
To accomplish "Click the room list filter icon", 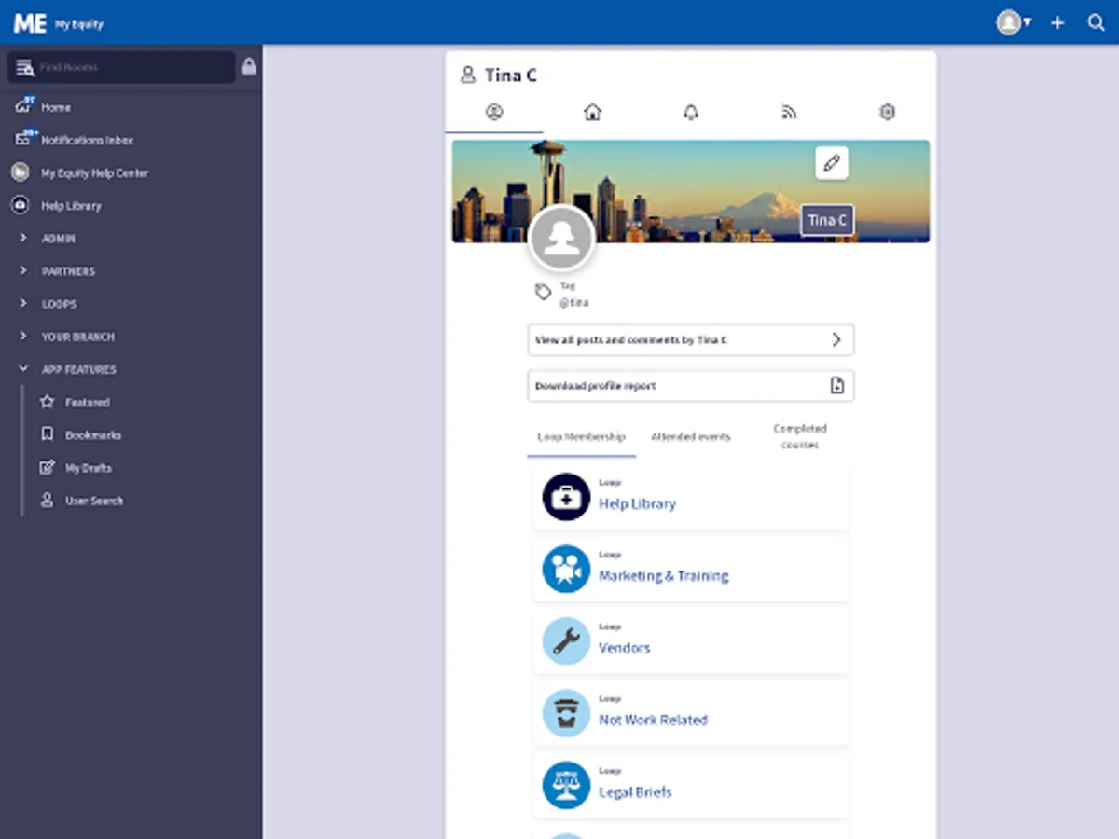I will pos(24,67).
